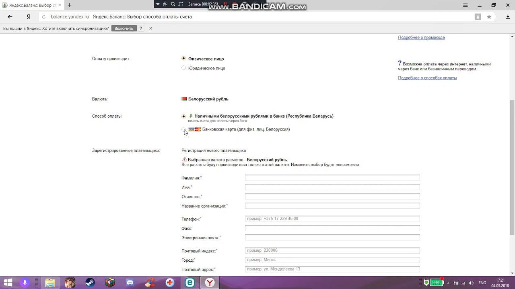Open the red cross app in taskbar
The image size is (515, 289).
pyautogui.click(x=170, y=283)
